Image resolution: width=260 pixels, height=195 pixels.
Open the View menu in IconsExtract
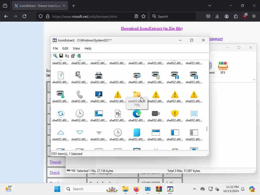pyautogui.click(x=76, y=48)
